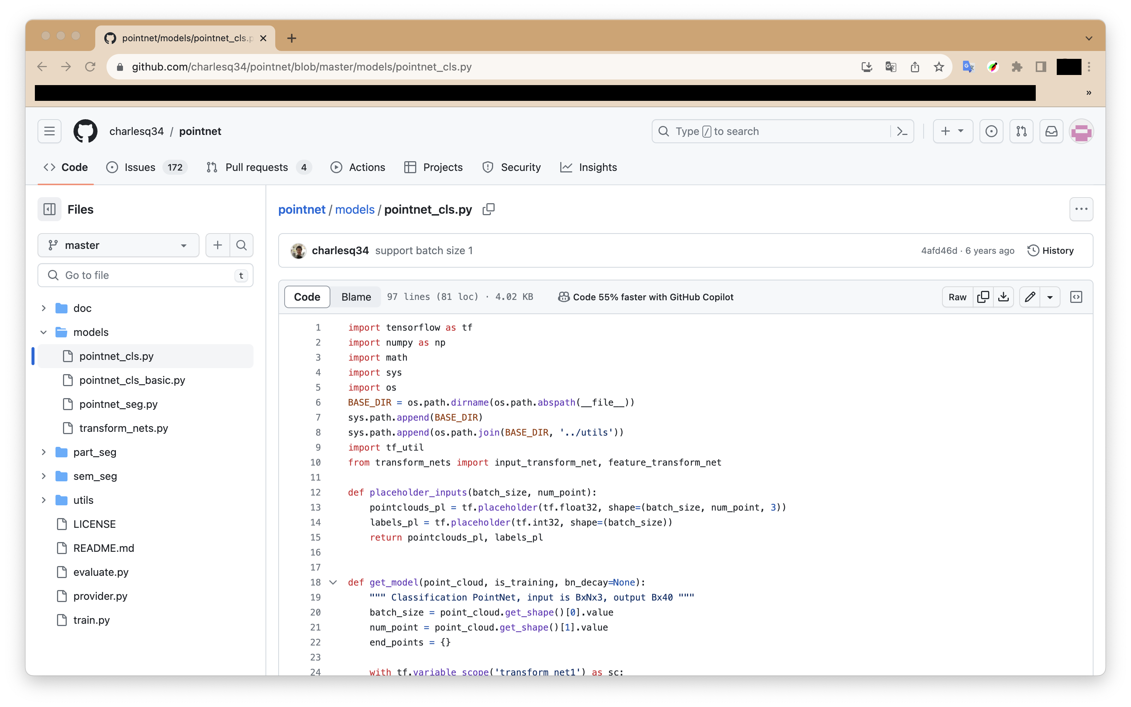The width and height of the screenshot is (1131, 707).
Task: Open the master branch dropdown
Action: [x=118, y=245]
